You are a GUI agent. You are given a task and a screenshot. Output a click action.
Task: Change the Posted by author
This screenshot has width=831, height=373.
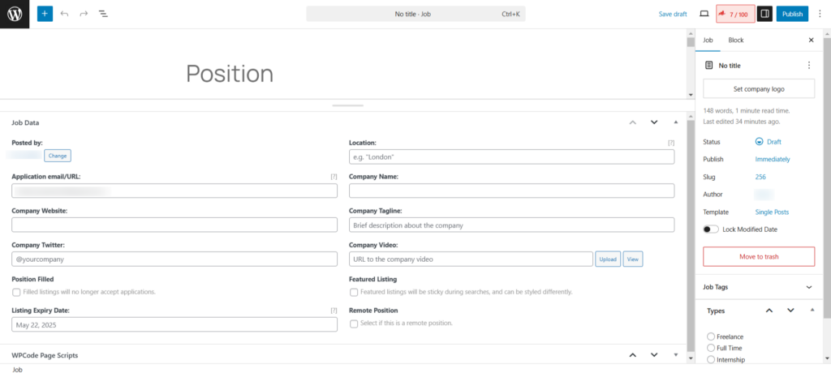click(x=58, y=156)
